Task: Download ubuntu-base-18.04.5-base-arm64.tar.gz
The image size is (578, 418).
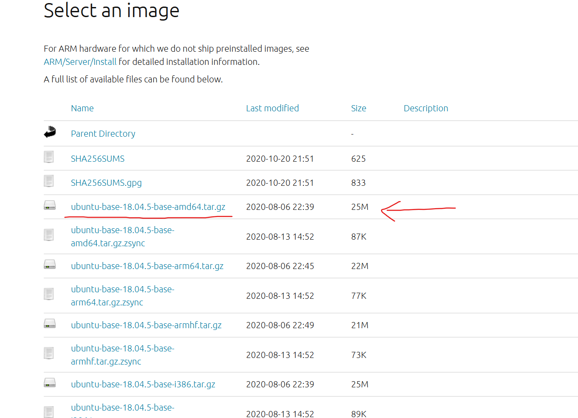Action: tap(147, 266)
